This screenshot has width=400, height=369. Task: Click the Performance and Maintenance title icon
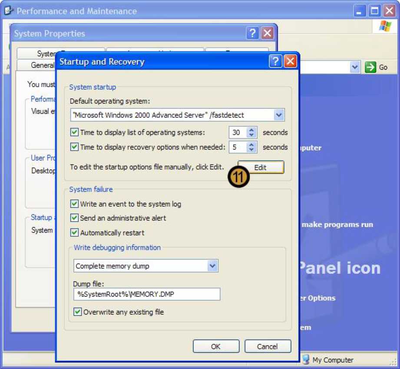click(9, 11)
